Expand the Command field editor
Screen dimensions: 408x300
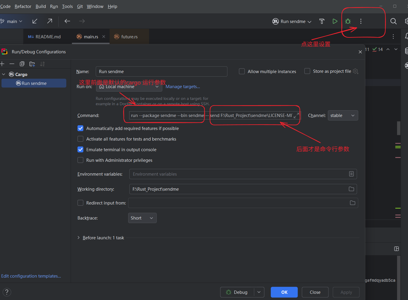296,115
